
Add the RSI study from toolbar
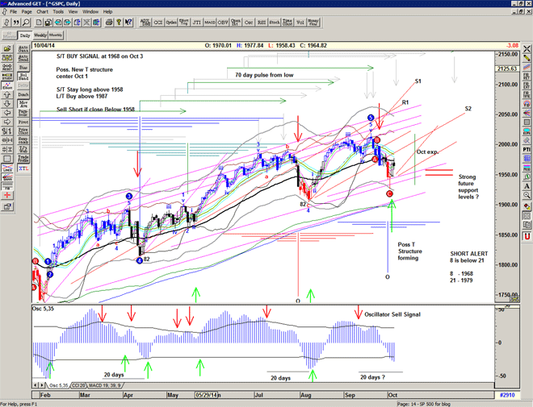pos(259,23)
